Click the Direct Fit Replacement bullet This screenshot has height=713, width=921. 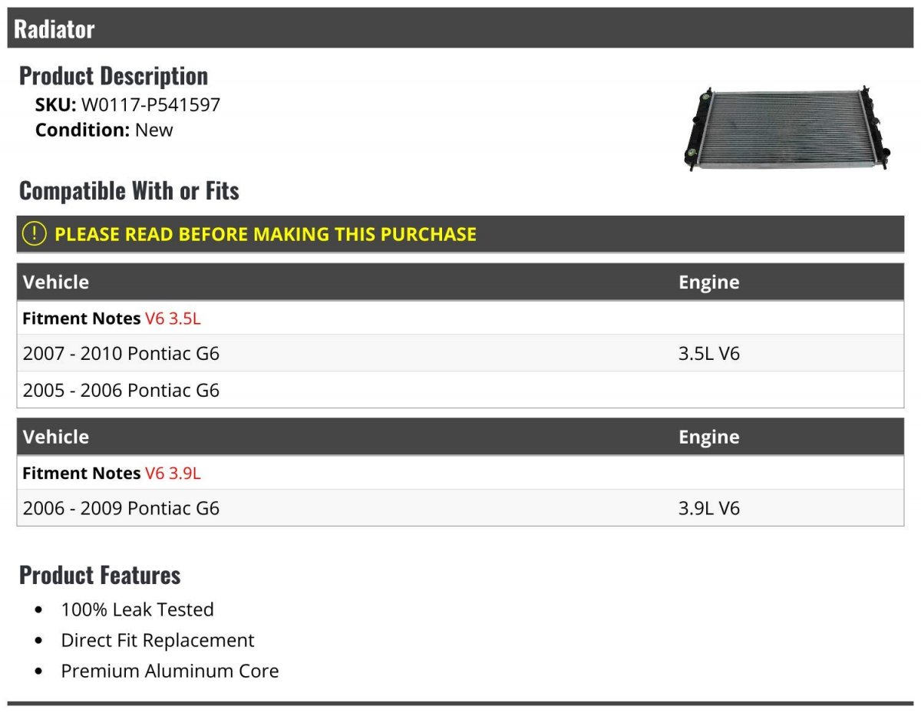[157, 641]
